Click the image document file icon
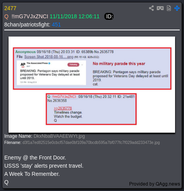 pyautogui.click(x=169, y=8)
